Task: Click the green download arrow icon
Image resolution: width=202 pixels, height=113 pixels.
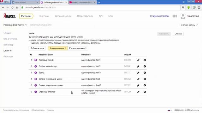Action: 189,8
